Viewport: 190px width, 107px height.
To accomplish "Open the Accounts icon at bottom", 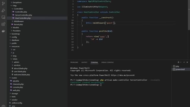I will [3, 106].
